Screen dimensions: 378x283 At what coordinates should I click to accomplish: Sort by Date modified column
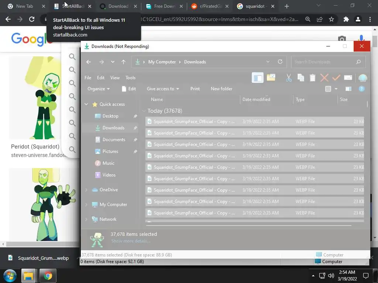click(267, 99)
